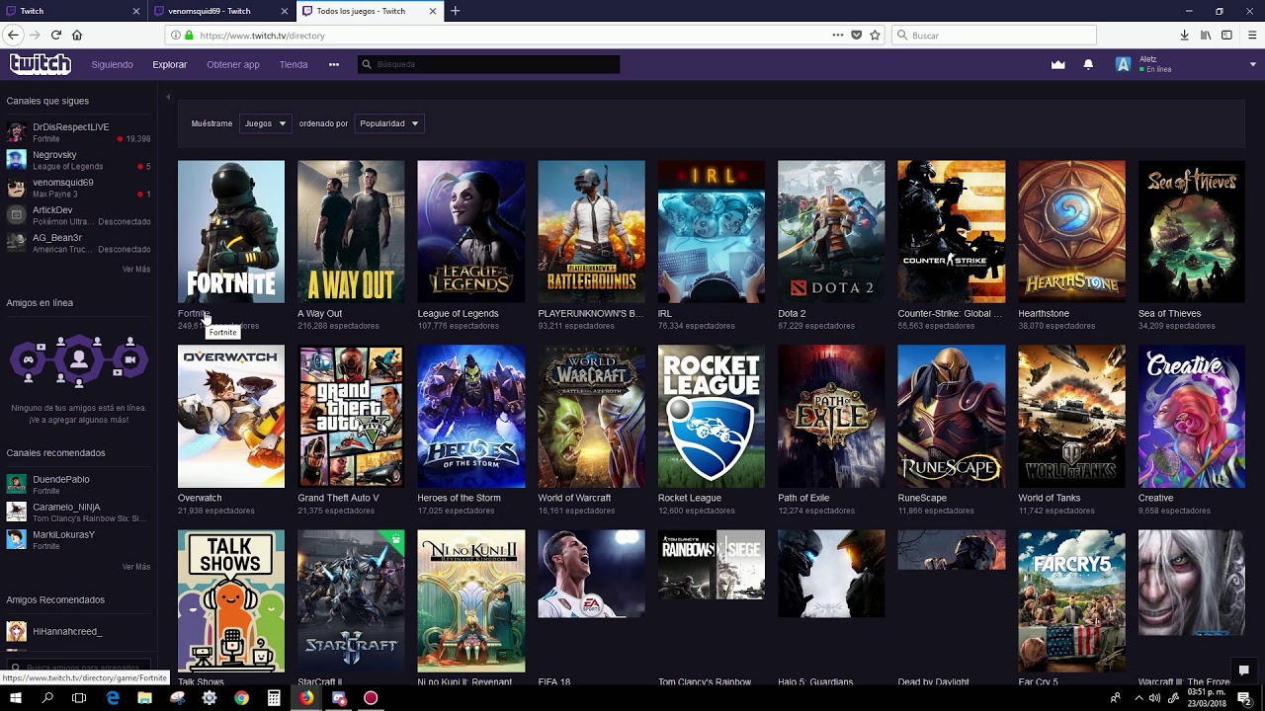Collapse the left sidebar arrow

click(x=168, y=97)
